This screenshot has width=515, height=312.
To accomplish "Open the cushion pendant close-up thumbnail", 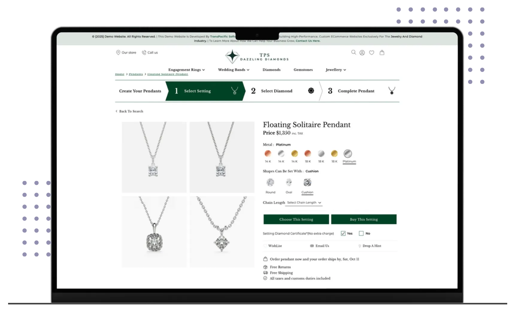I will pos(154,232).
